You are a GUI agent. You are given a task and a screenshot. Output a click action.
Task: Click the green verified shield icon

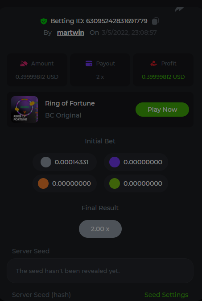(x=44, y=21)
